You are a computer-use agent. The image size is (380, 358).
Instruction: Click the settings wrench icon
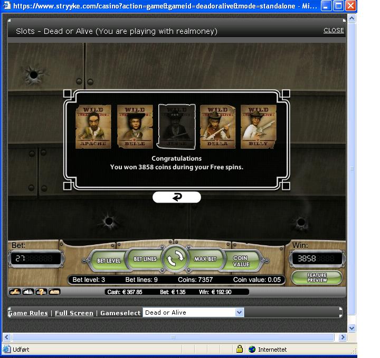pyautogui.click(x=16, y=292)
